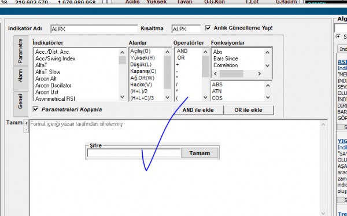
Task: Edit the Indikatör Adı field
Action: [x=94, y=29]
